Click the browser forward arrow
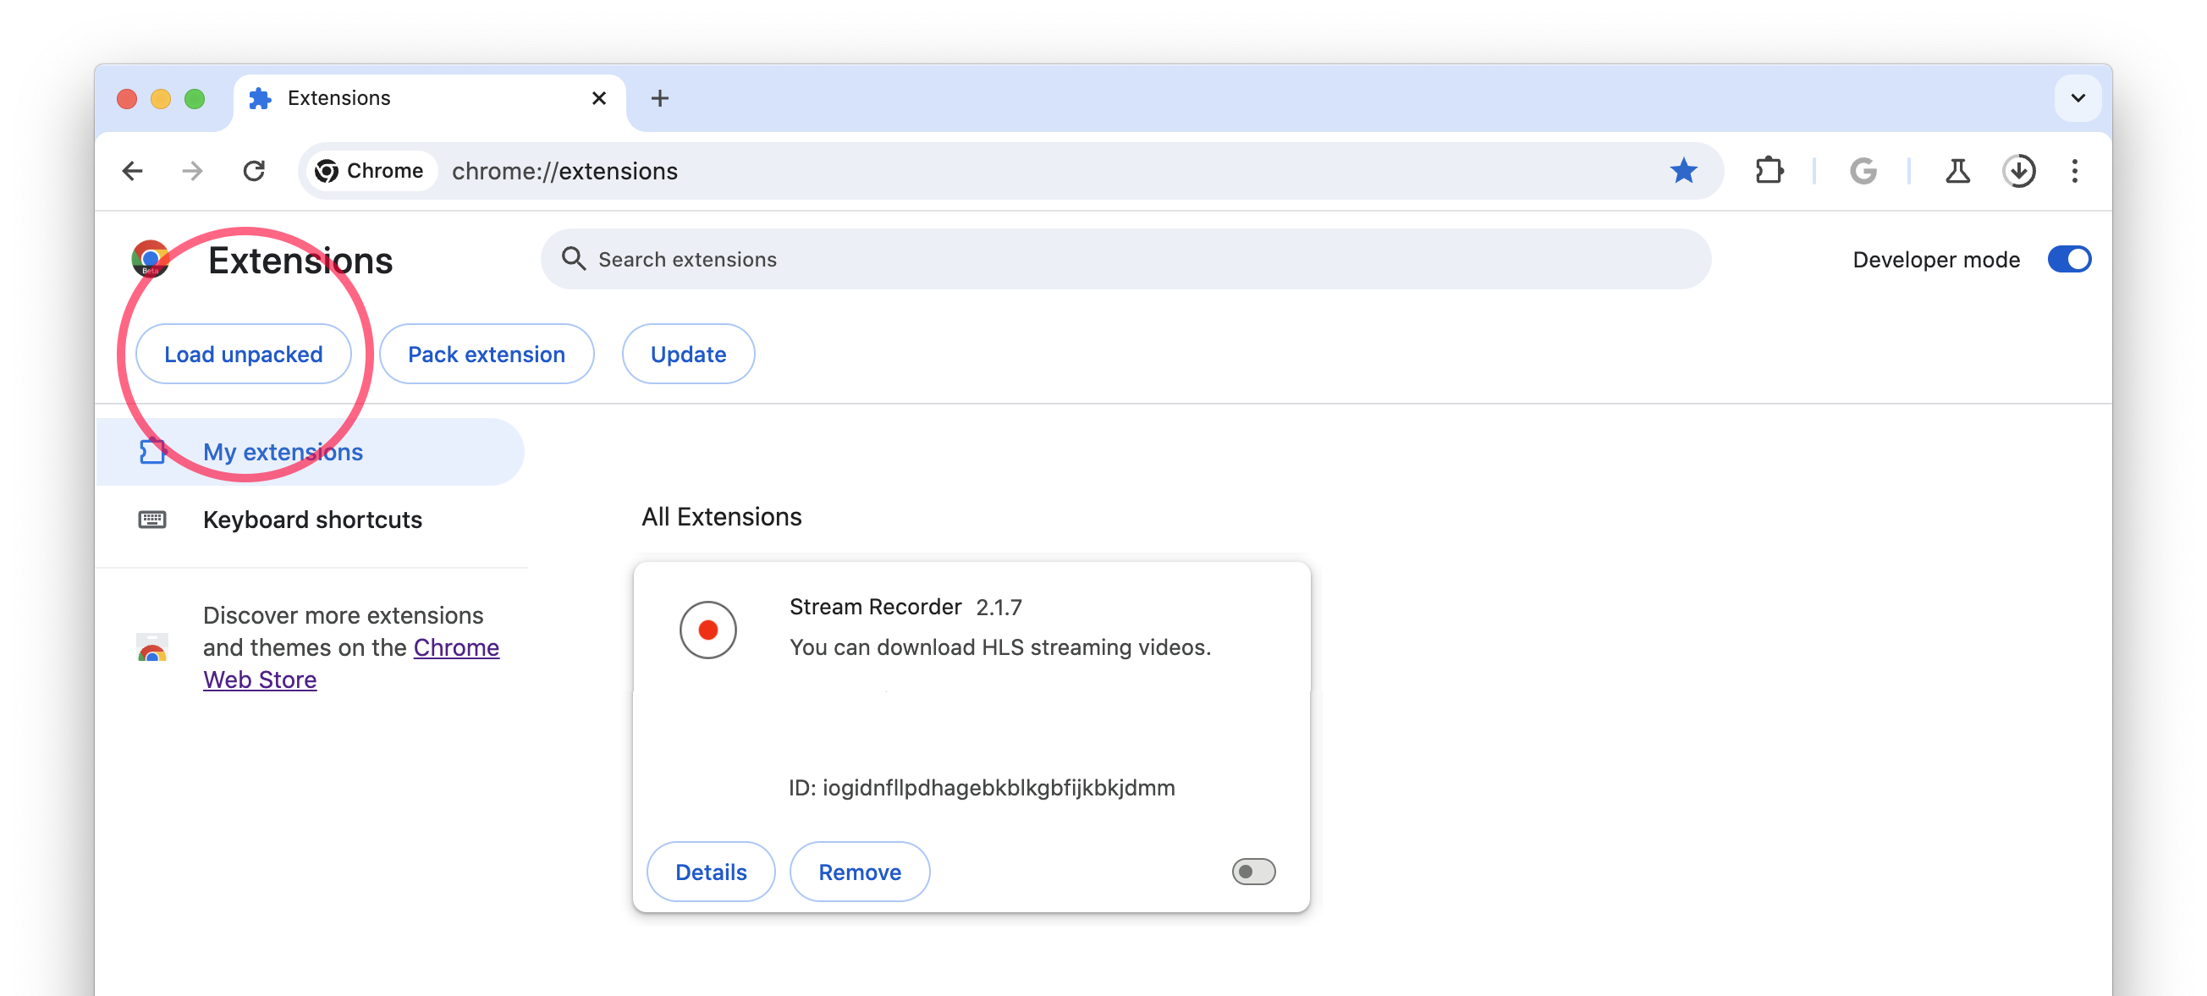2207x996 pixels. coord(193,171)
